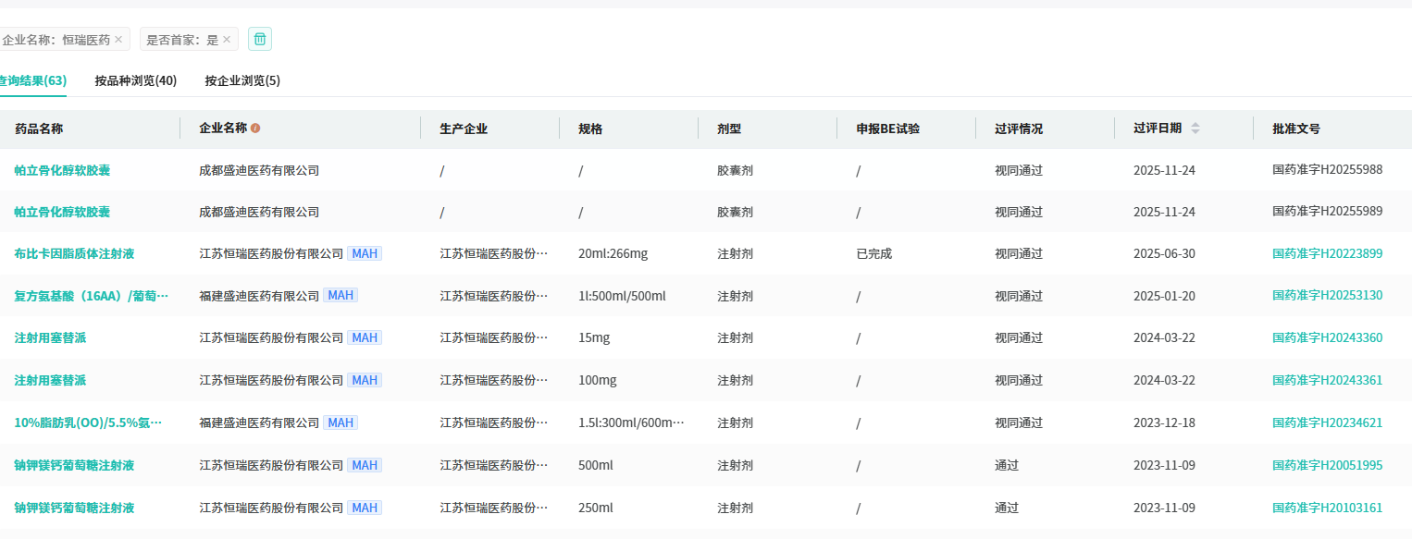Open approval number 国药准字H20243361
This screenshot has width=1412, height=539.
(x=1328, y=380)
